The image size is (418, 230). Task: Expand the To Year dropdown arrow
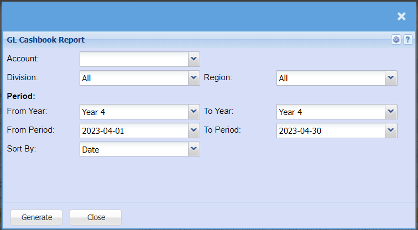click(391, 112)
